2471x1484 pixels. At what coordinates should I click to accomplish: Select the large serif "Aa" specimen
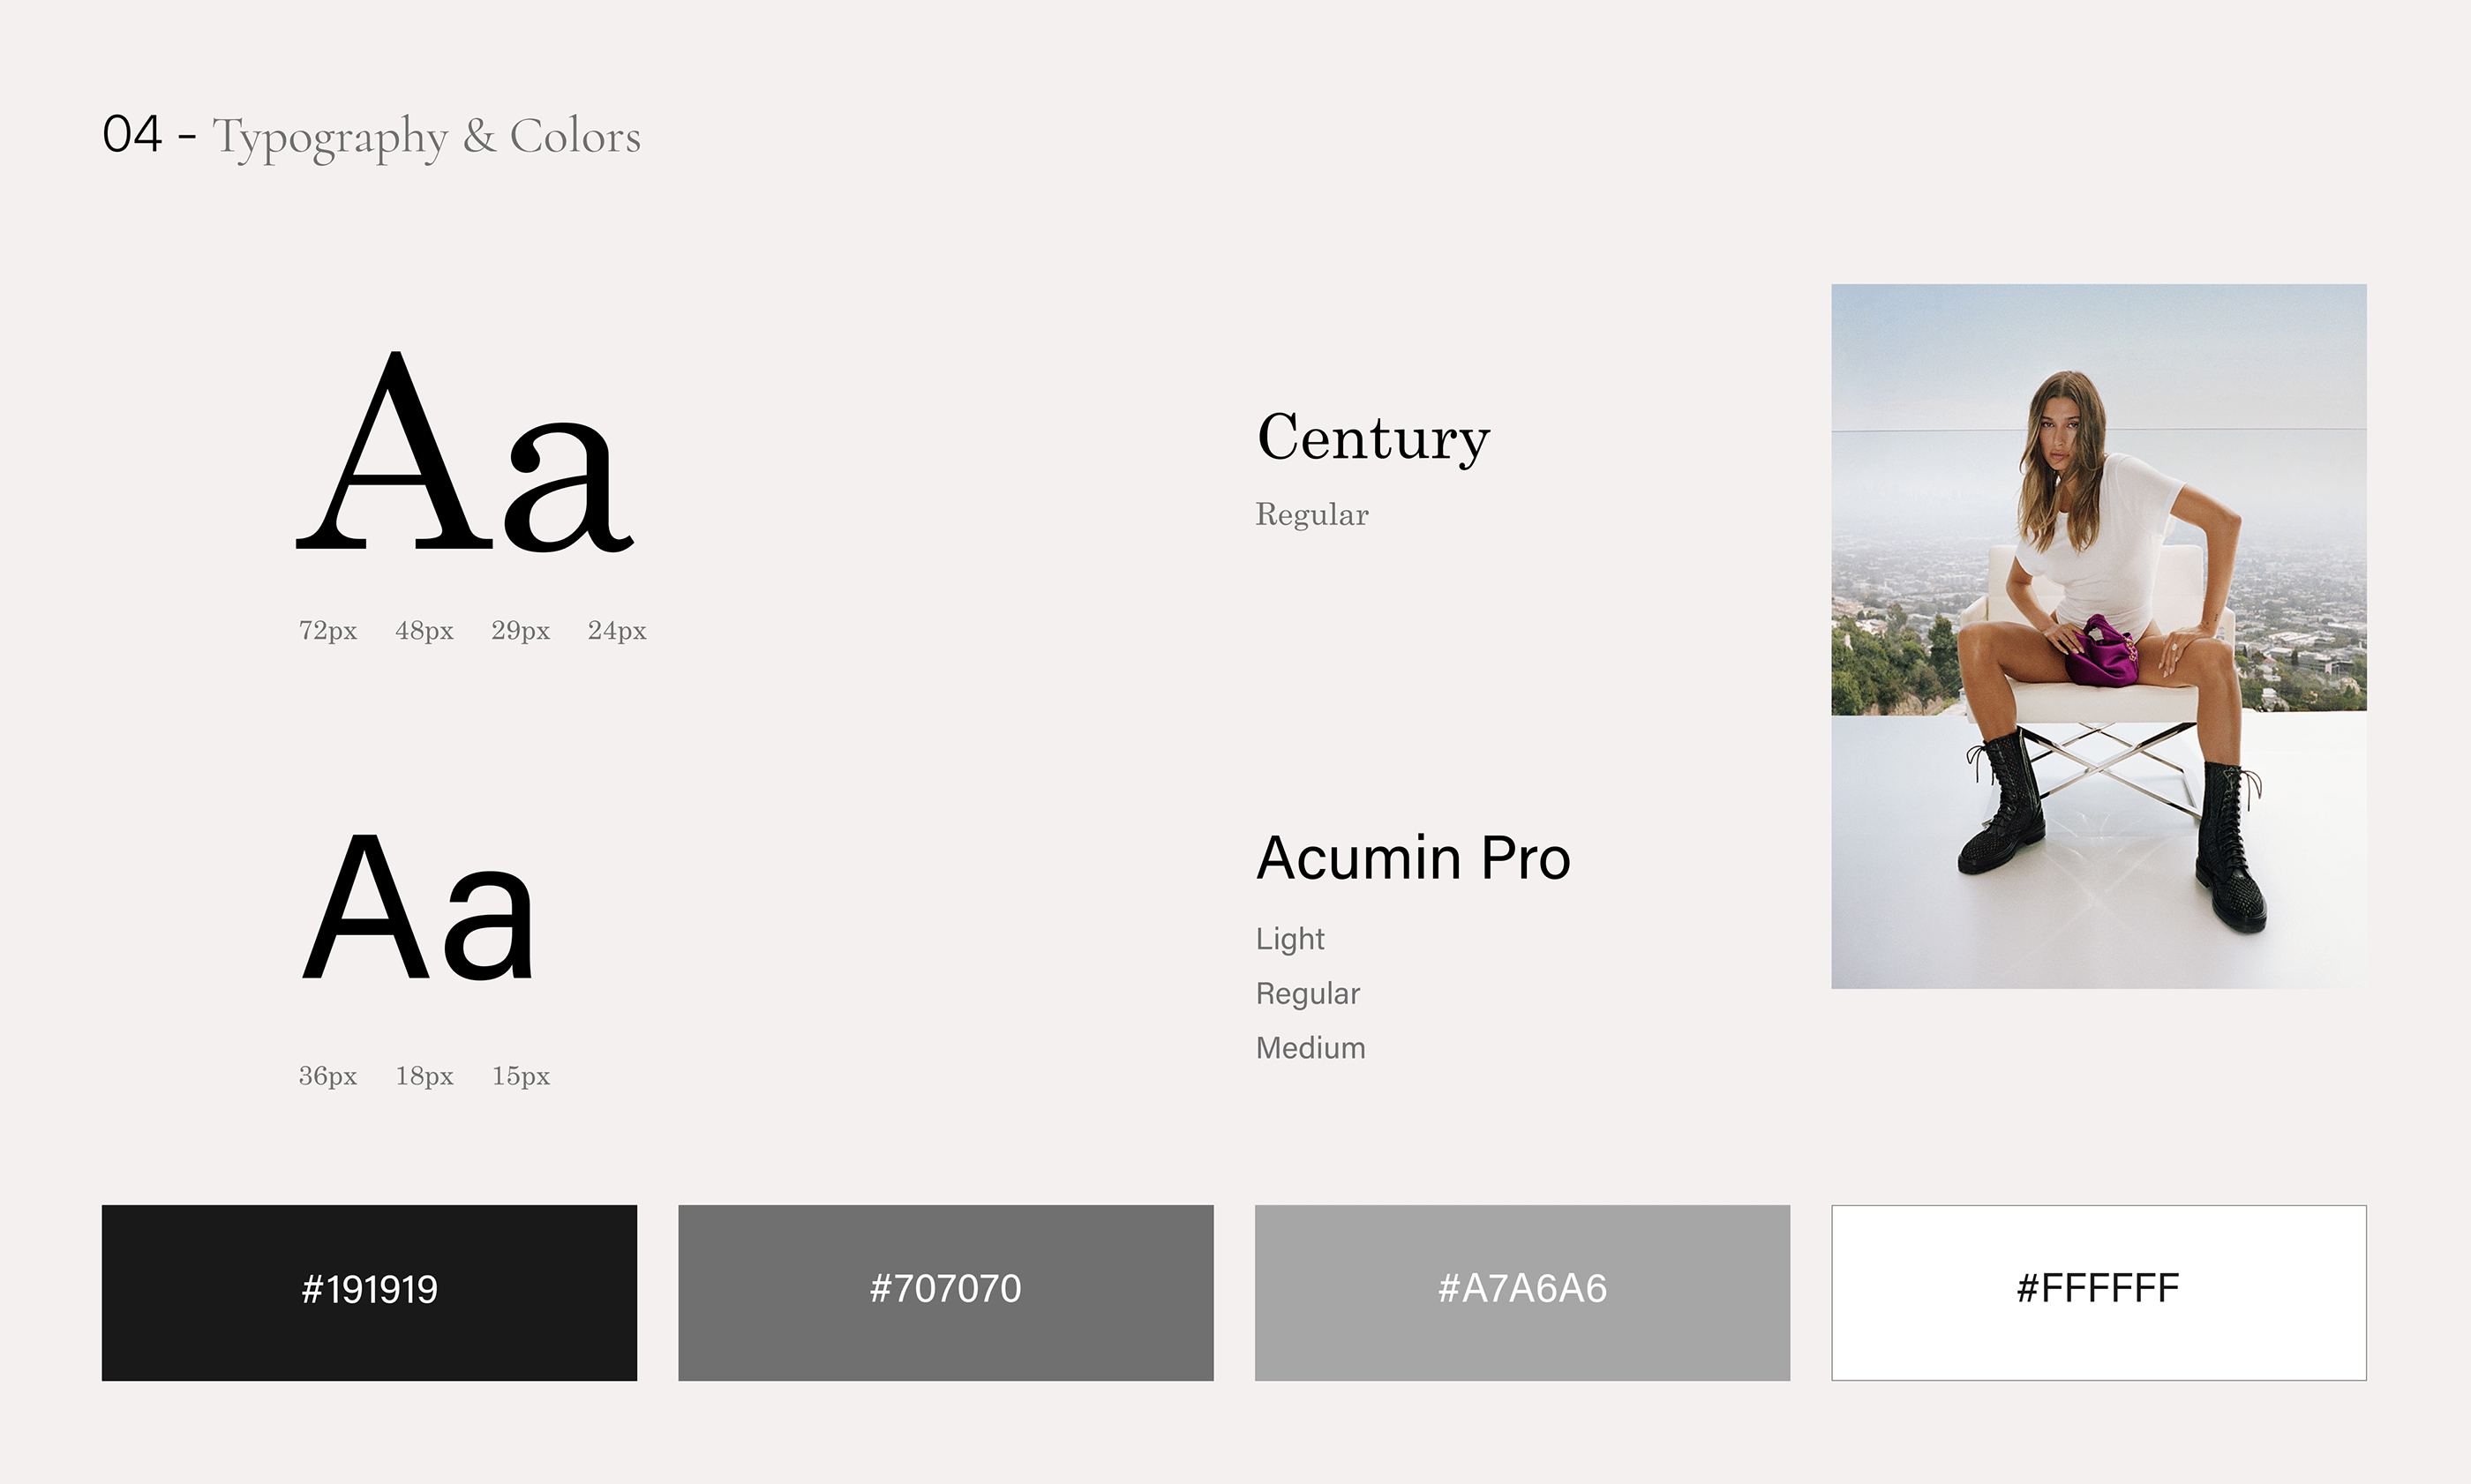465,452
